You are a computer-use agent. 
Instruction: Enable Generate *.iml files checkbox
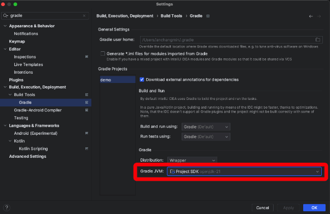click(103, 53)
